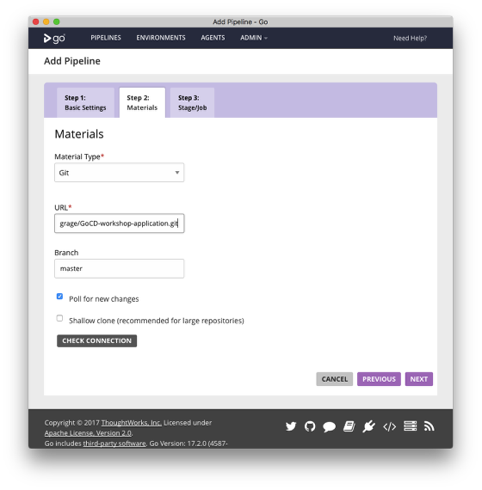Screen dimensions: 482x490
Task: Switch to Step 3 Stage/Job tab
Action: click(x=192, y=102)
